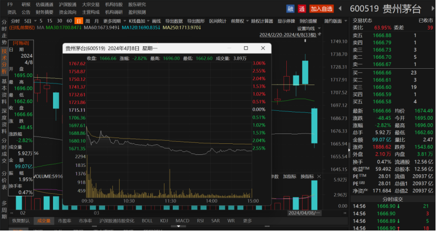Open F9 deep data menu
Viewport: 436px width, 231px height.
pos(10,4)
